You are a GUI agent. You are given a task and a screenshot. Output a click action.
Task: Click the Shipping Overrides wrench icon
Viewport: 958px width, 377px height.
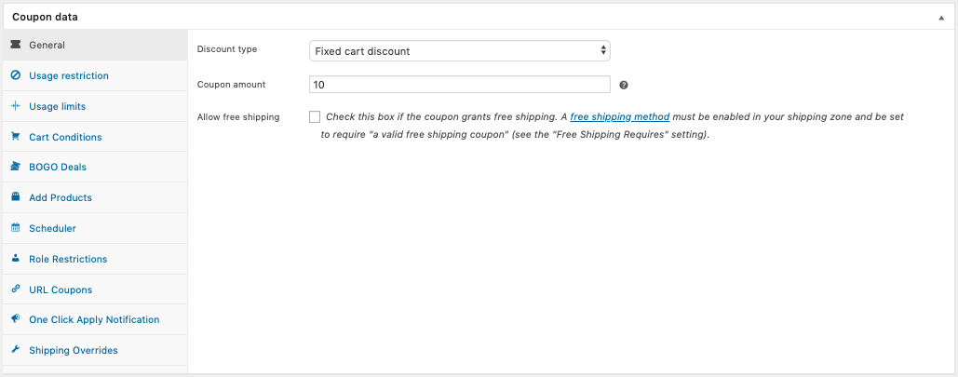point(16,350)
